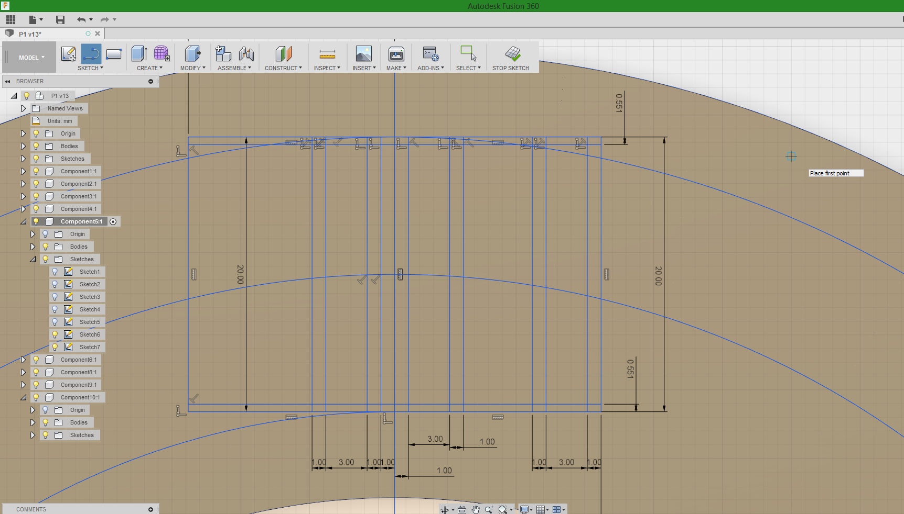Click the Offset Plane icon in Construct group
This screenshot has width=904, height=514.
[x=283, y=53]
